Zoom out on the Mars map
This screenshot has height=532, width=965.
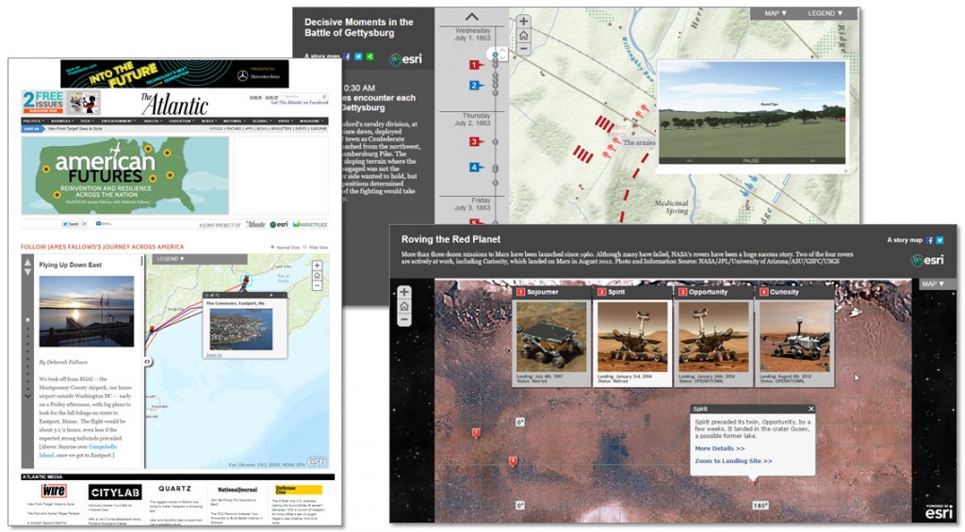tap(403, 320)
